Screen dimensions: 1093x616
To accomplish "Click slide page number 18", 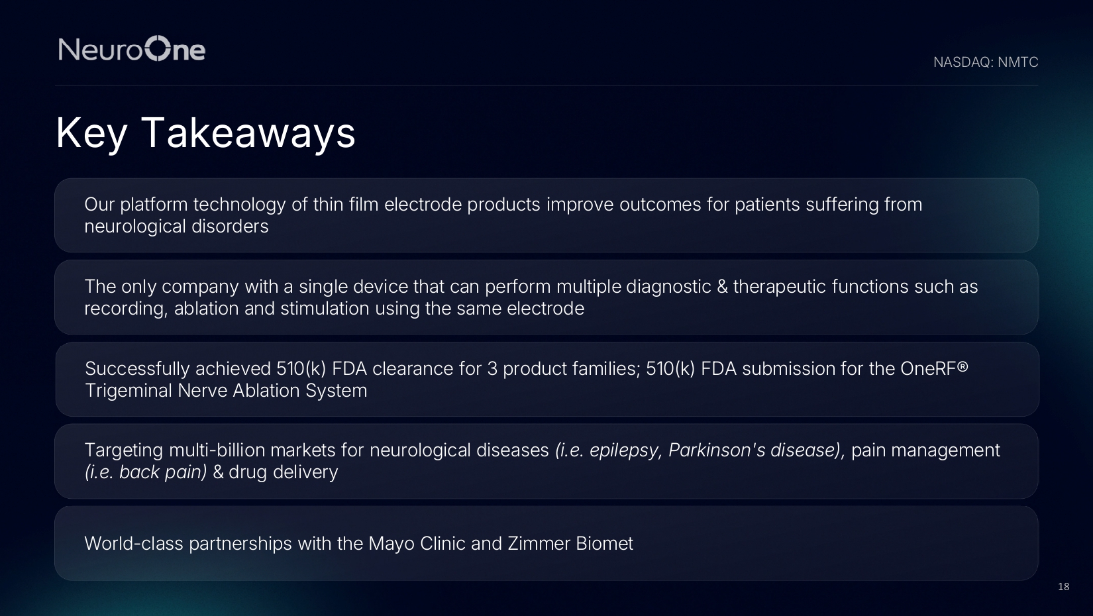I will [x=1063, y=587].
